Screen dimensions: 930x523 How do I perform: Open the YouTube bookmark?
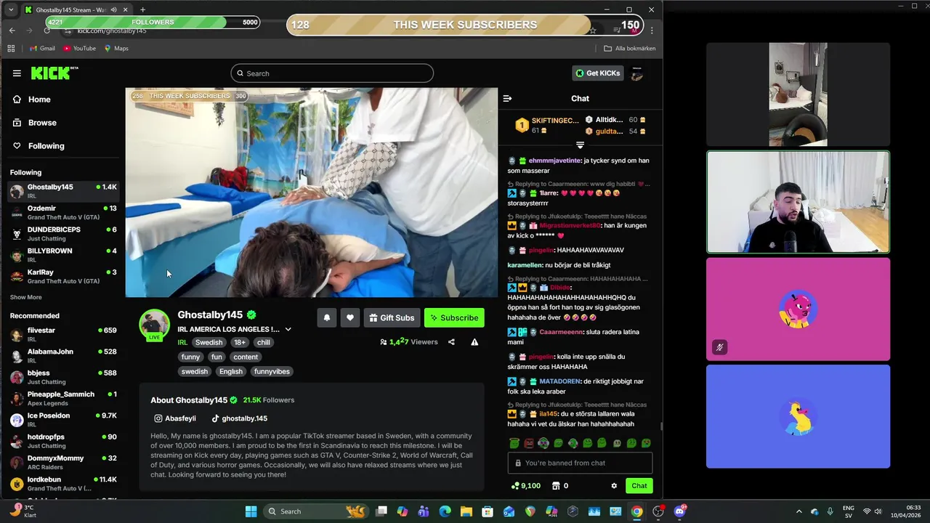tap(79, 49)
